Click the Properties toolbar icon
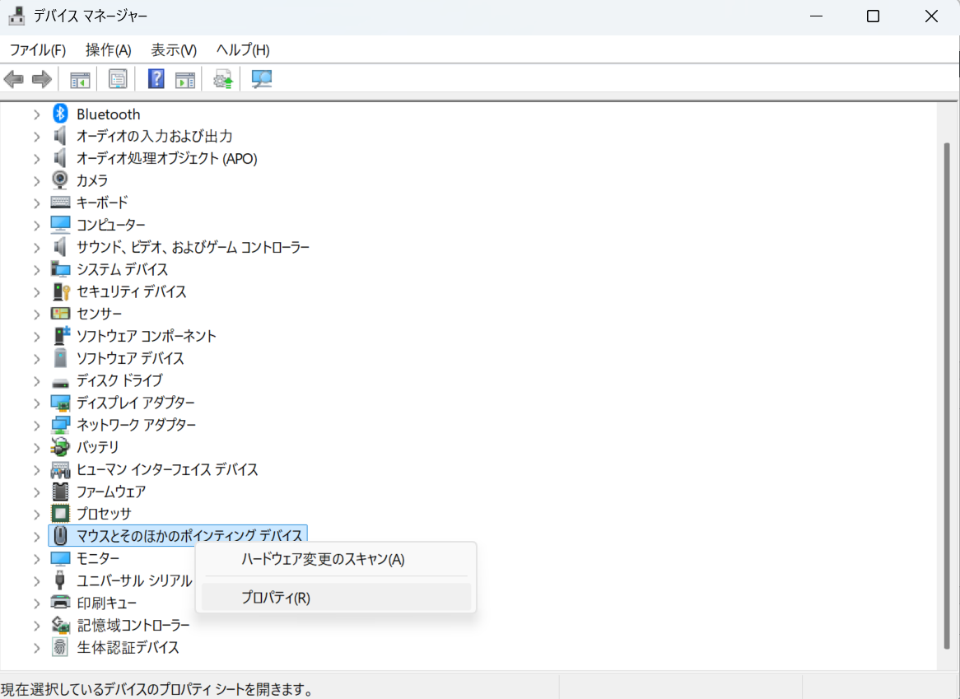This screenshot has height=699, width=960. click(118, 80)
